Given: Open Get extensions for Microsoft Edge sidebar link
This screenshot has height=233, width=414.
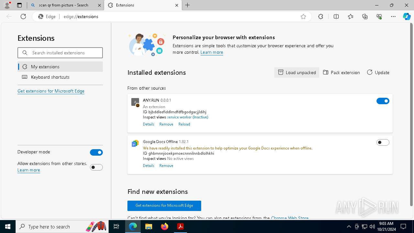Looking at the screenshot, I should [51, 91].
